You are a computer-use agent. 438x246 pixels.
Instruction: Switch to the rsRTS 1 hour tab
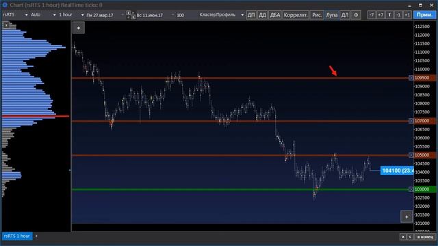17,236
